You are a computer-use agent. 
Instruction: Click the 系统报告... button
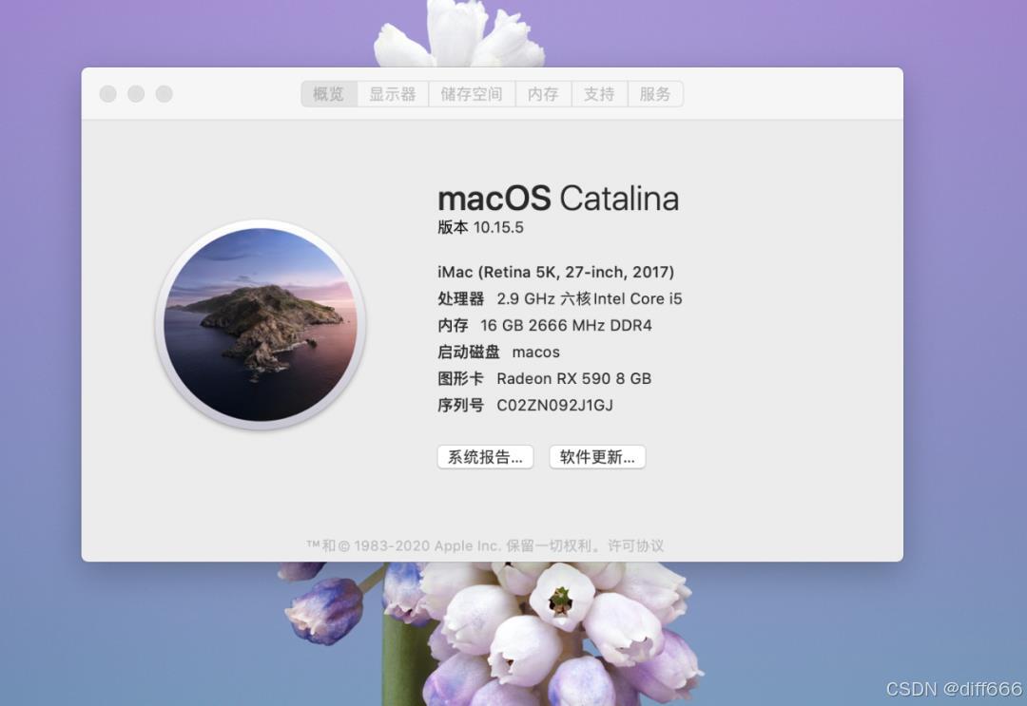[x=485, y=457]
